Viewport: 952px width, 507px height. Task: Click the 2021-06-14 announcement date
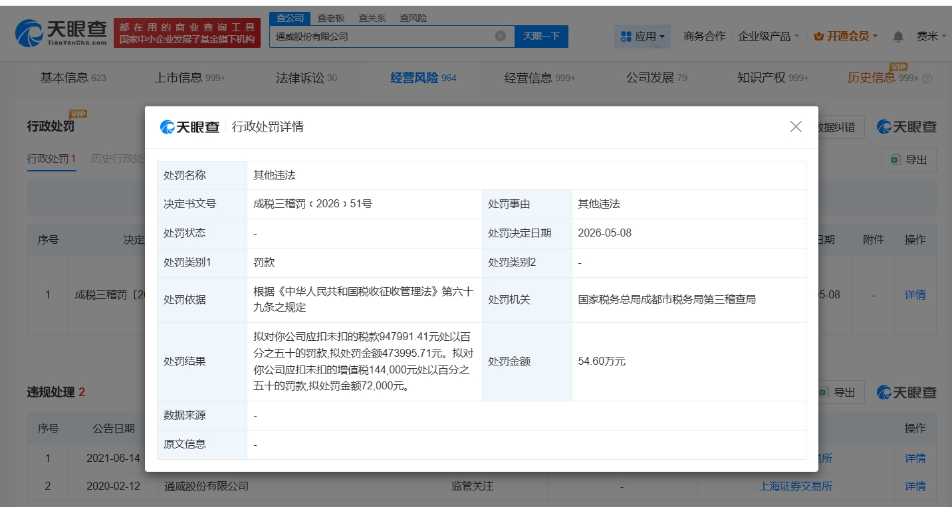click(x=113, y=458)
